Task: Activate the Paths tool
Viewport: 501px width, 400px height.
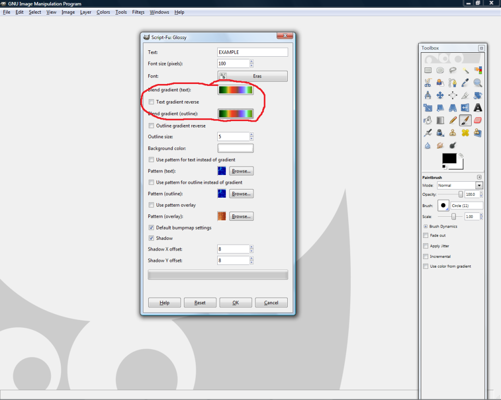Action: tap(453, 83)
